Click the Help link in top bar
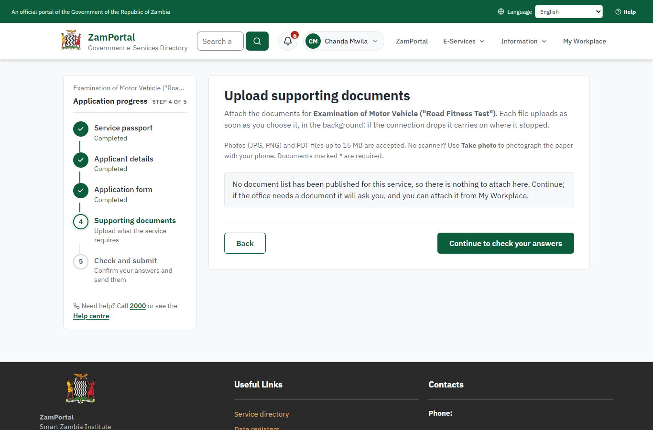This screenshot has height=430, width=653. (626, 12)
